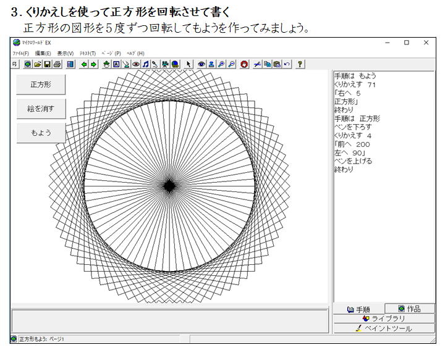Select the stamp tool icon
Image resolution: width=445 pixels, height=350 pixels.
click(x=211, y=64)
